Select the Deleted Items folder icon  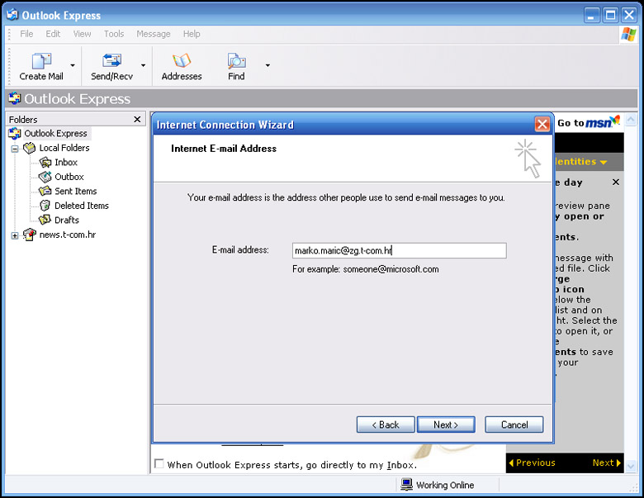coord(45,206)
